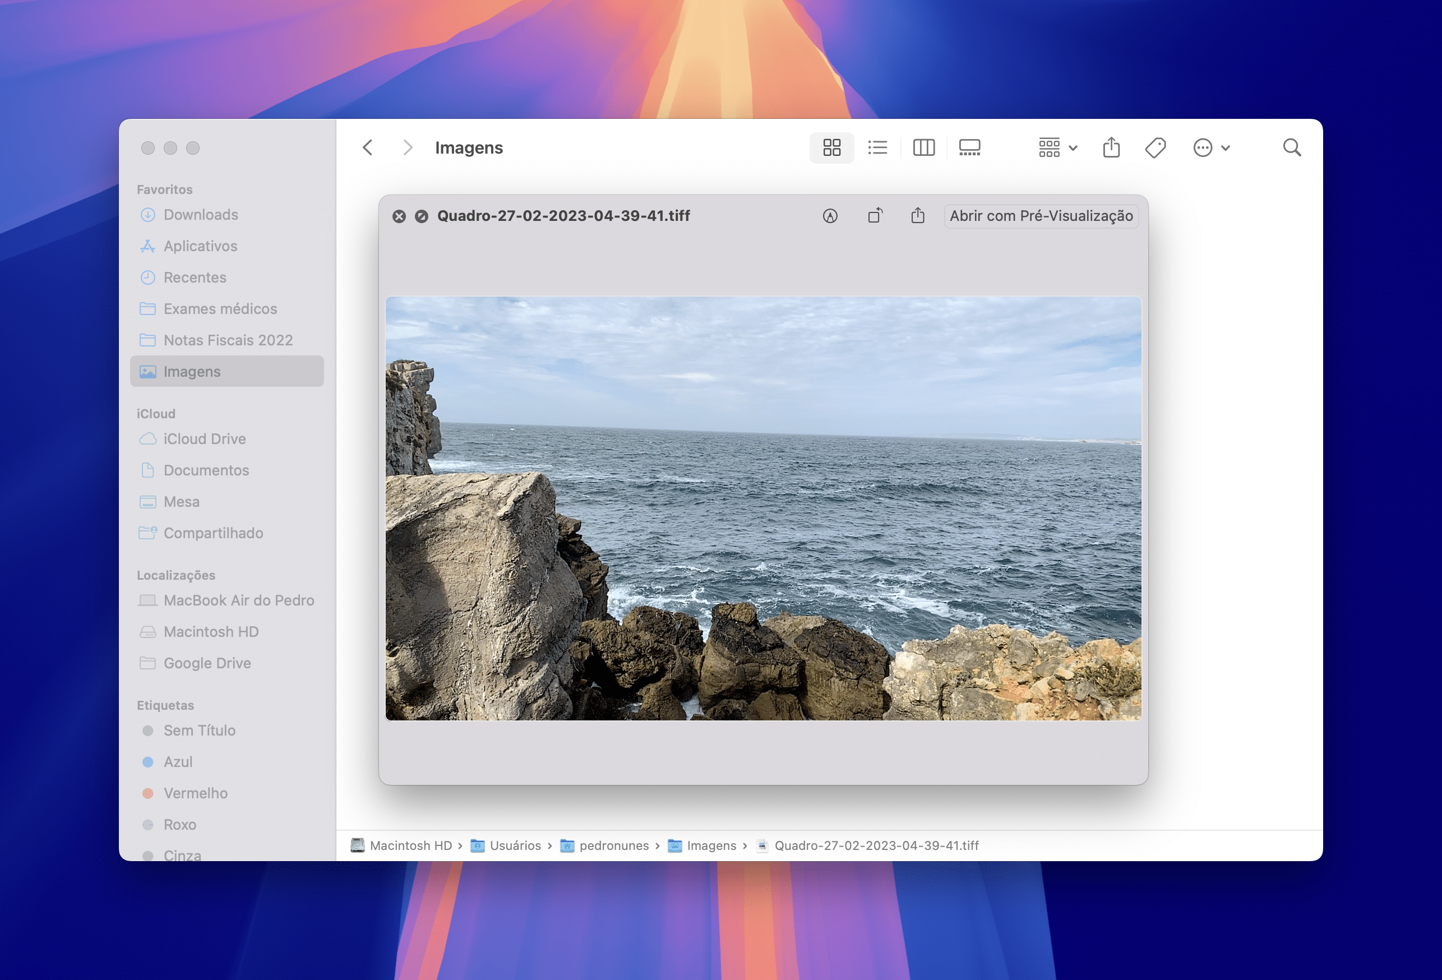This screenshot has width=1442, height=980.
Task: Open iCloud Drive in sidebar
Action: point(227,439)
